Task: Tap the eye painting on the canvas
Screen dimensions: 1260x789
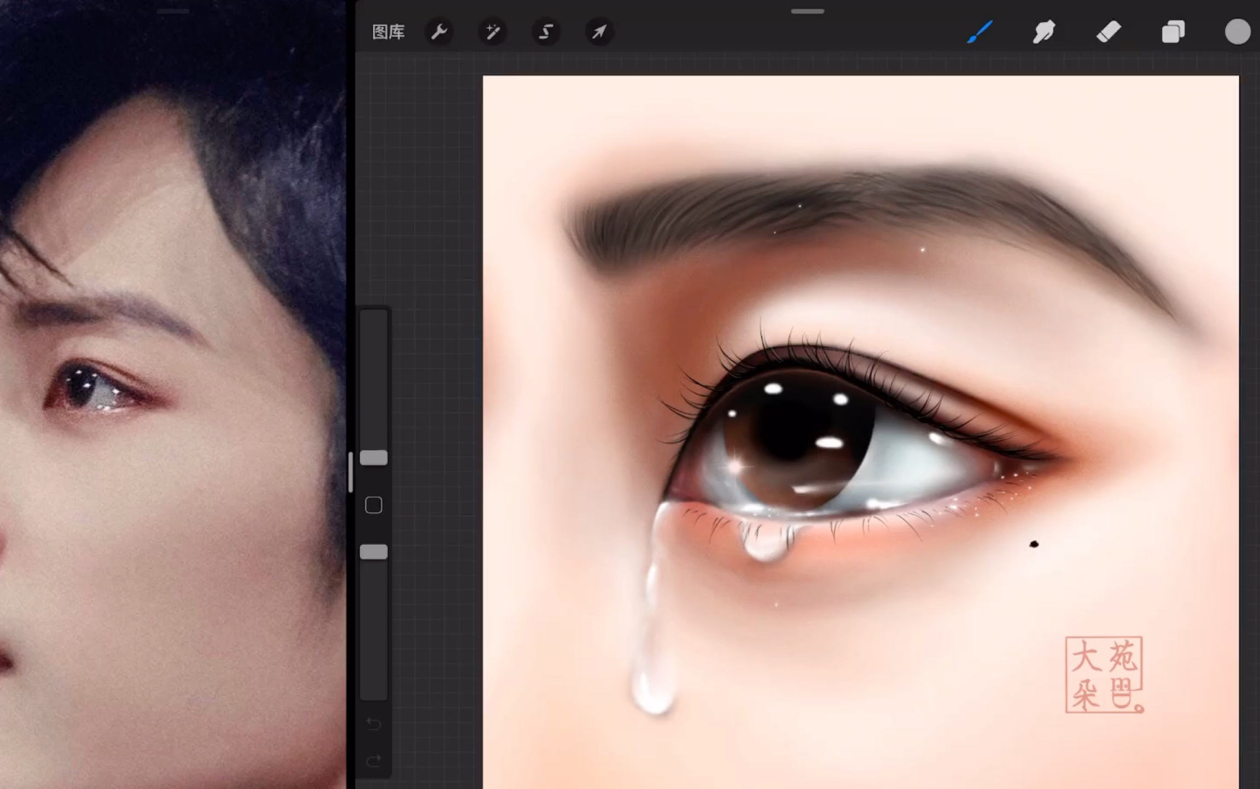Action: click(820, 437)
